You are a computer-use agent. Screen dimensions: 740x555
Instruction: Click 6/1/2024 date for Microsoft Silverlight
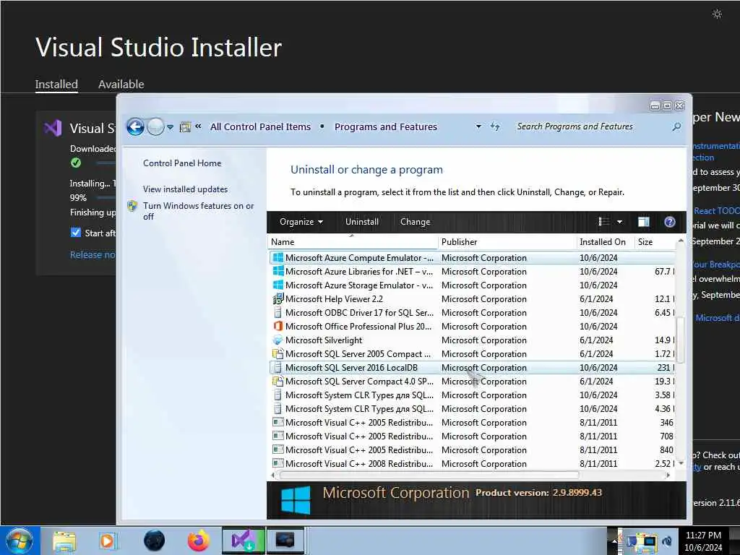(x=596, y=340)
